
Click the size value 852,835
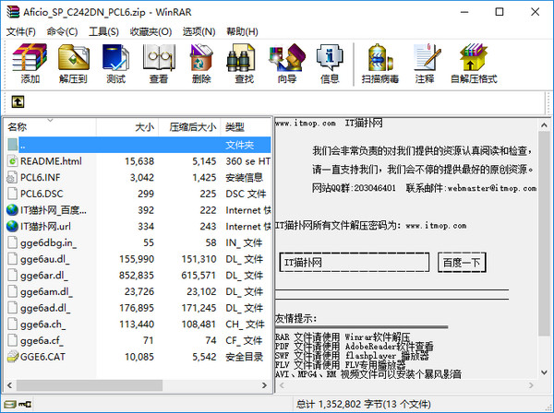pos(137,275)
